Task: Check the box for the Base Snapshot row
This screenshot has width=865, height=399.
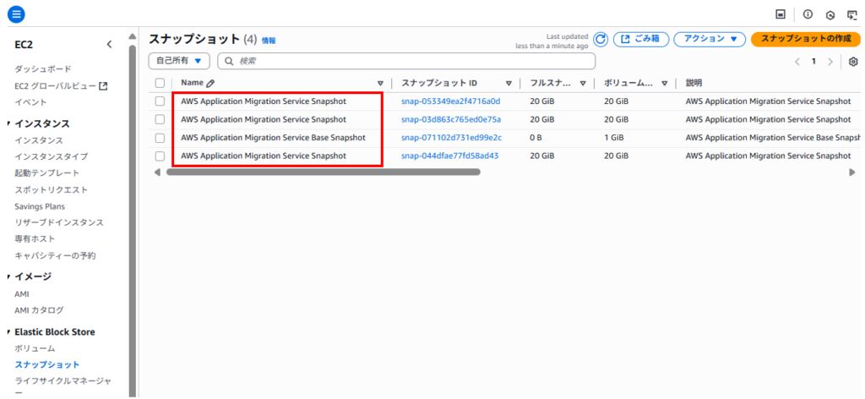Action: point(160,138)
